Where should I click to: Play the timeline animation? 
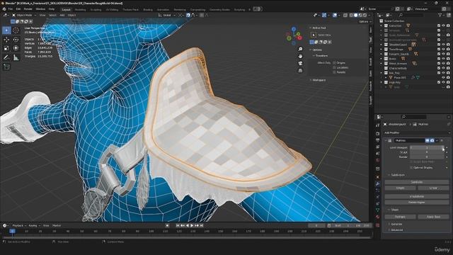192,225
